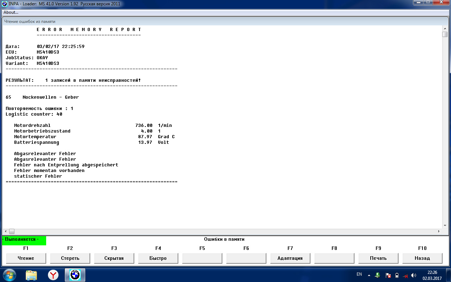
Task: Click the horizontal scrollbar right arrow
Action: click(439, 231)
